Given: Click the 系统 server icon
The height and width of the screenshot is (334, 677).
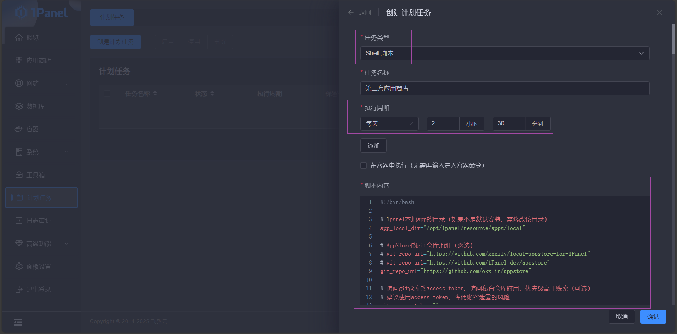Looking at the screenshot, I should [19, 152].
